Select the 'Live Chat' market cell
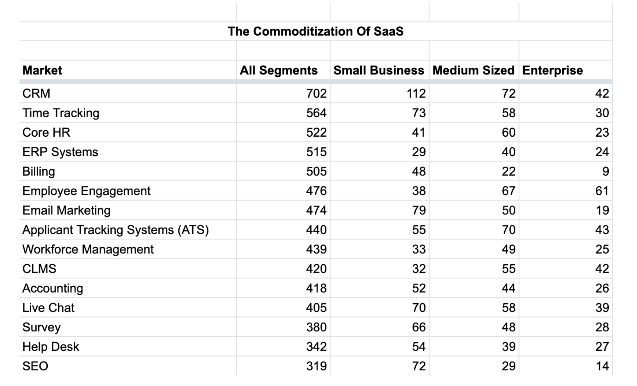 (48, 308)
